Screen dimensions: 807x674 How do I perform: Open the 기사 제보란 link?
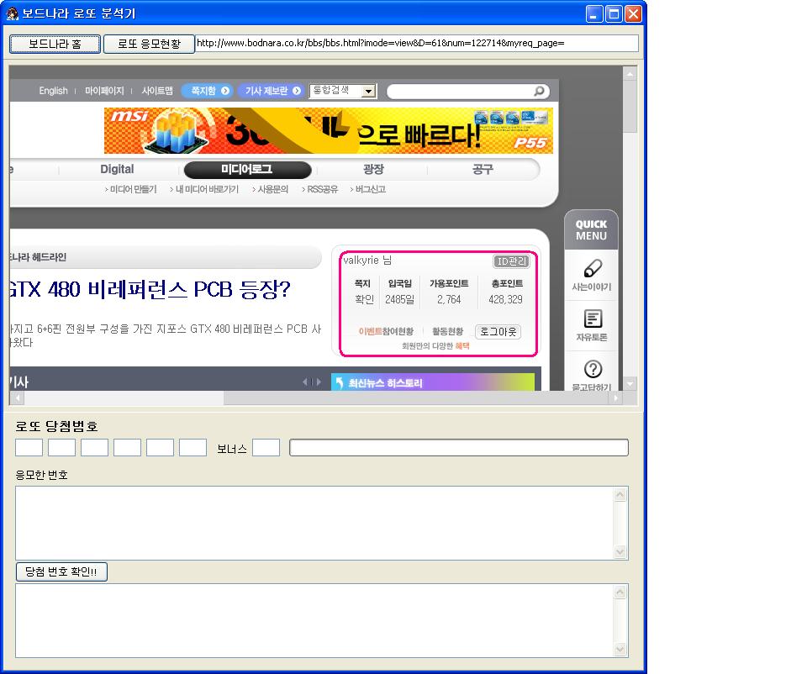pos(270,92)
